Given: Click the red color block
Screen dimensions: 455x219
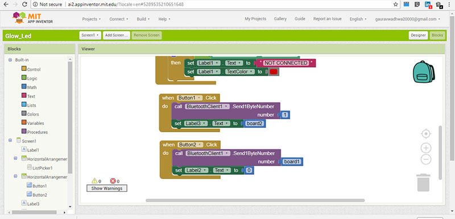Looking at the screenshot, I should [274, 71].
